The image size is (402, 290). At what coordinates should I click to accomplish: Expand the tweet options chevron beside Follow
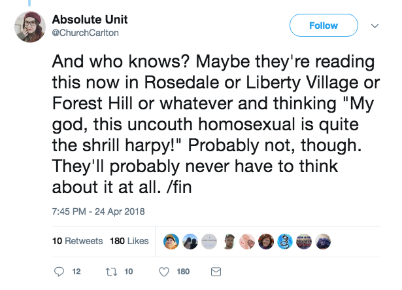click(375, 26)
